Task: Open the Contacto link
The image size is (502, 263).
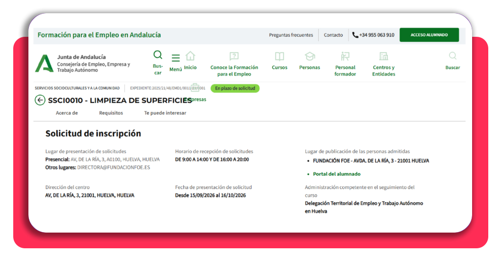Action: pyautogui.click(x=333, y=35)
